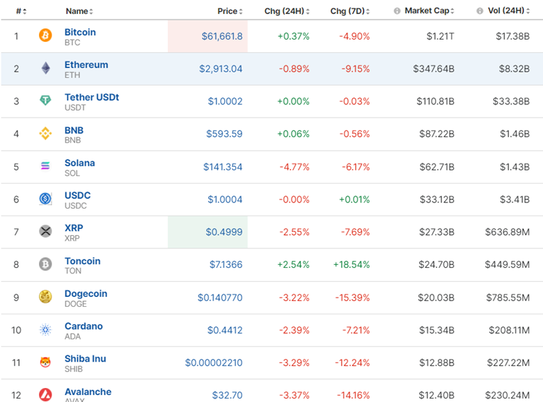Sort table by rank number column
This screenshot has height=402, width=543.
pos(21,11)
